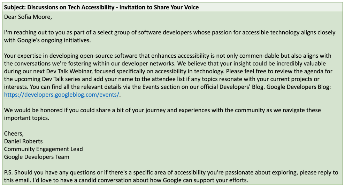Screen dimensions: 345x187
Task: Click the sender name Daniel Roberts
Action: [x=23, y=141]
